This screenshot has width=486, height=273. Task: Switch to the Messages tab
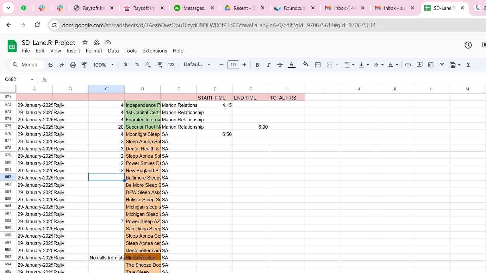(194, 8)
